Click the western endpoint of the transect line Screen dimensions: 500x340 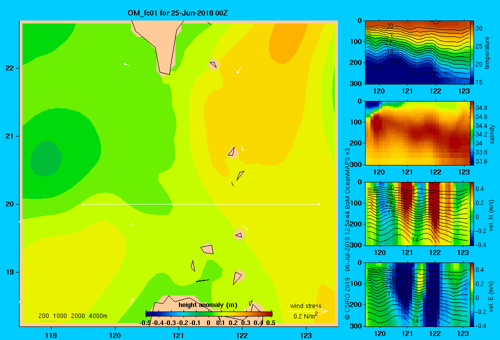[83, 204]
